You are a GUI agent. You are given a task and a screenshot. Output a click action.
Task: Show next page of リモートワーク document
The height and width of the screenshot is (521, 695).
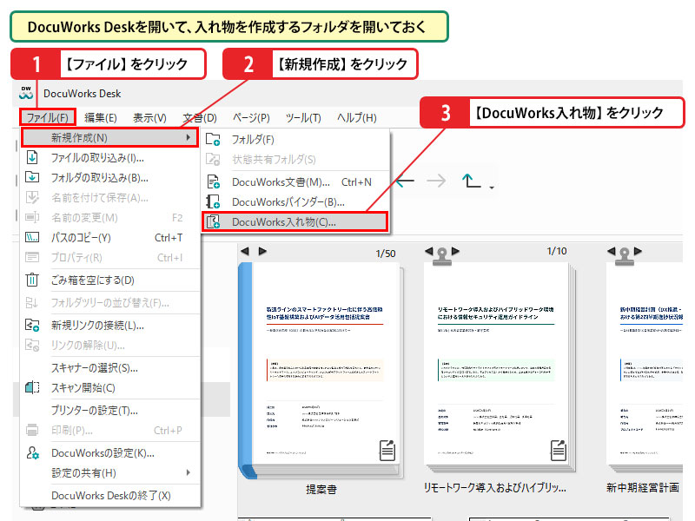pos(455,251)
